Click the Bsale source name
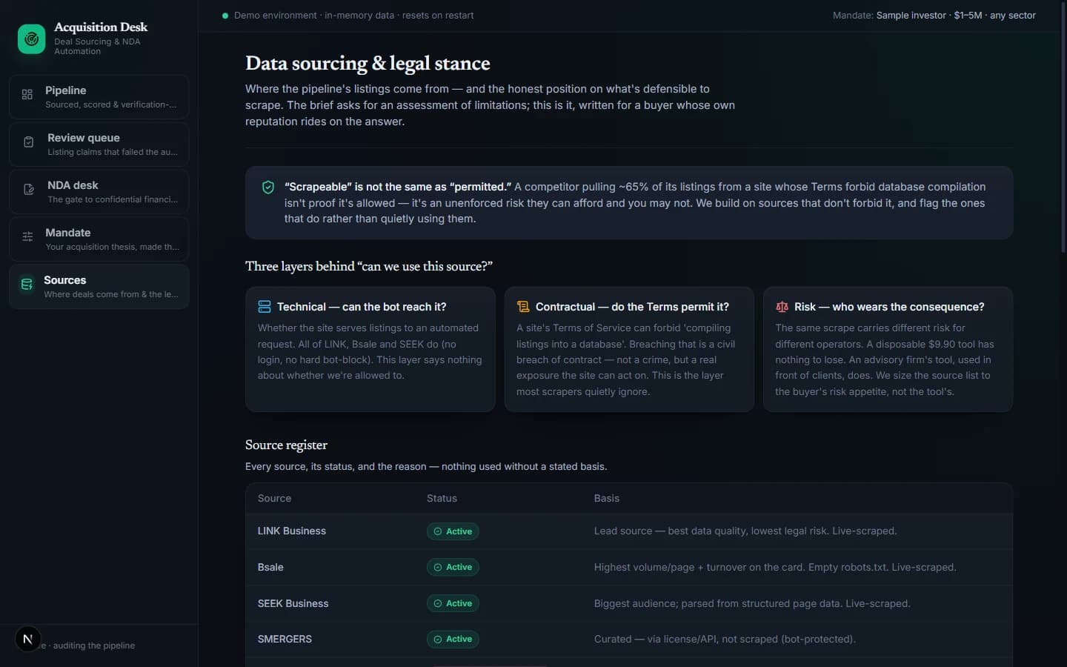The image size is (1067, 667). pyautogui.click(x=270, y=568)
